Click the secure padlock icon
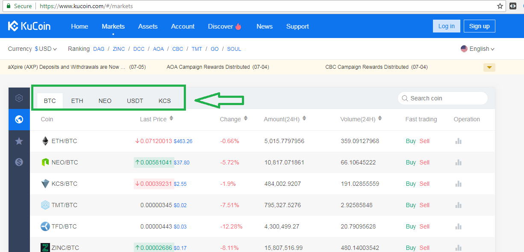Image resolution: width=524 pixels, height=252 pixels. pyautogui.click(x=8, y=6)
